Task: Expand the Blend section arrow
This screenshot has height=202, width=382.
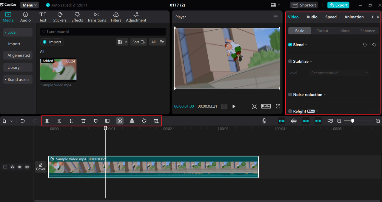Action: point(306,45)
